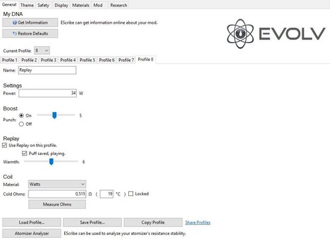
Task: Toggle Puff saved, playing checkbox
Action: point(24,154)
